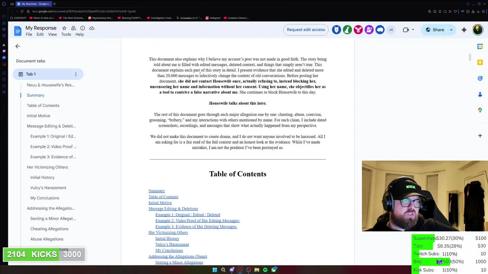Viewport: 488px width, 274px height.
Task: Star the My Response document
Action: click(x=64, y=28)
